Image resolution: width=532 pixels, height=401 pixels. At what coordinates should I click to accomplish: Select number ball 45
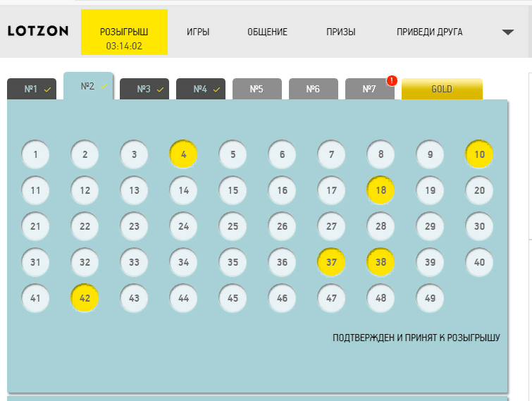pos(233,298)
